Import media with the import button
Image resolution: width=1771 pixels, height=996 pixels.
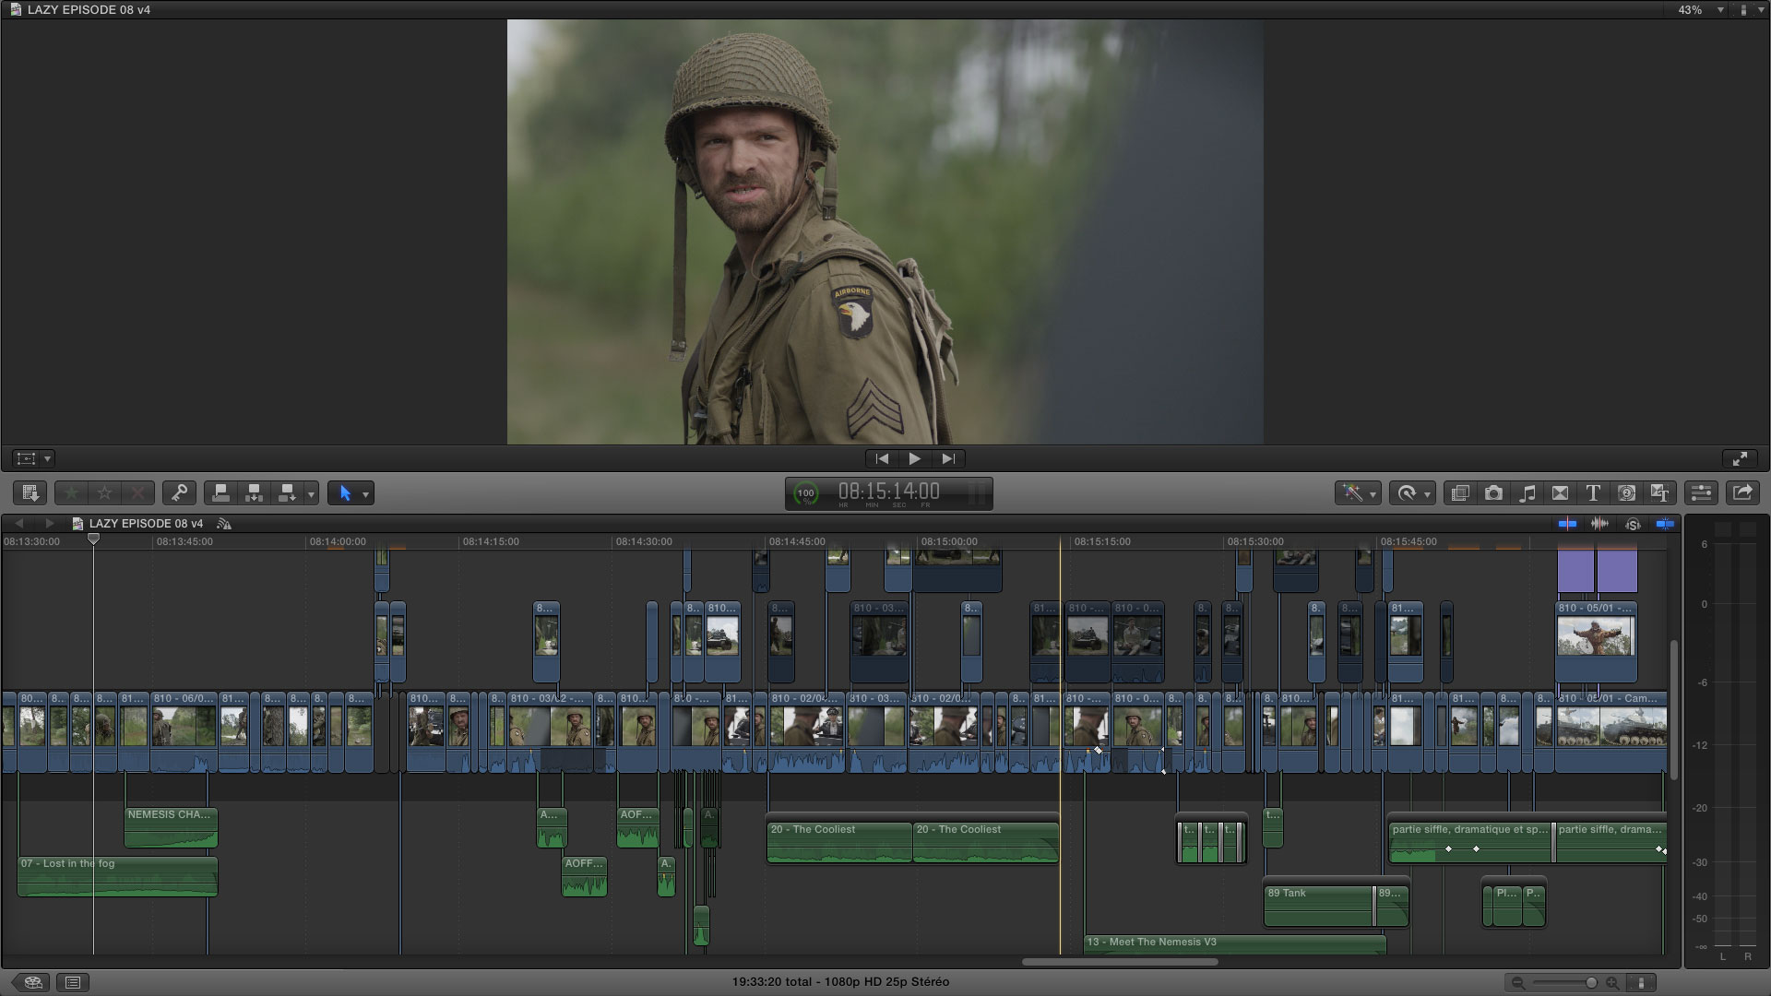point(30,493)
